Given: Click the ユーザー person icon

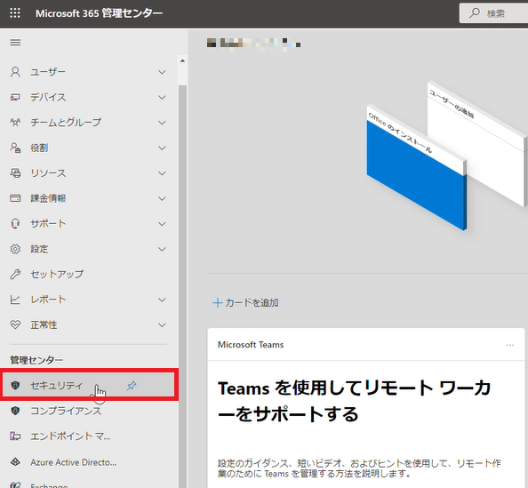Looking at the screenshot, I should click(15, 72).
